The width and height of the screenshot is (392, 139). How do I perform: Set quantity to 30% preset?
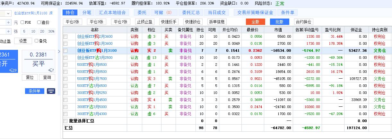coord(51,31)
